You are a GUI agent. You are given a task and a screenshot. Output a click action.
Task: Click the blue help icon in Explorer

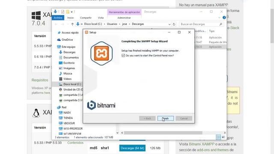pos(224,18)
